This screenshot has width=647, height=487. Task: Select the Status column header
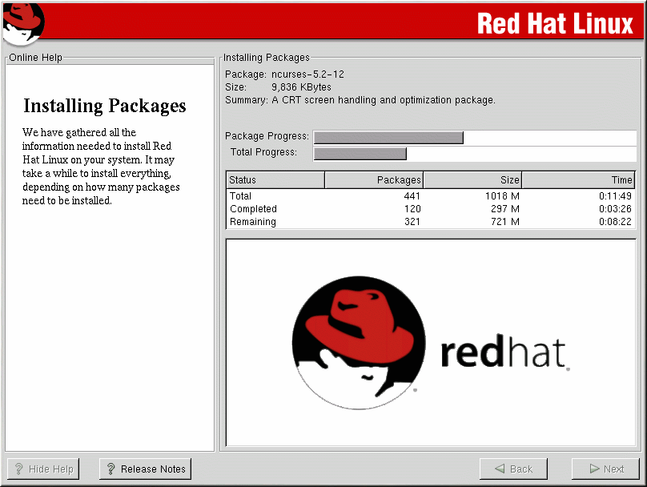[275, 180]
